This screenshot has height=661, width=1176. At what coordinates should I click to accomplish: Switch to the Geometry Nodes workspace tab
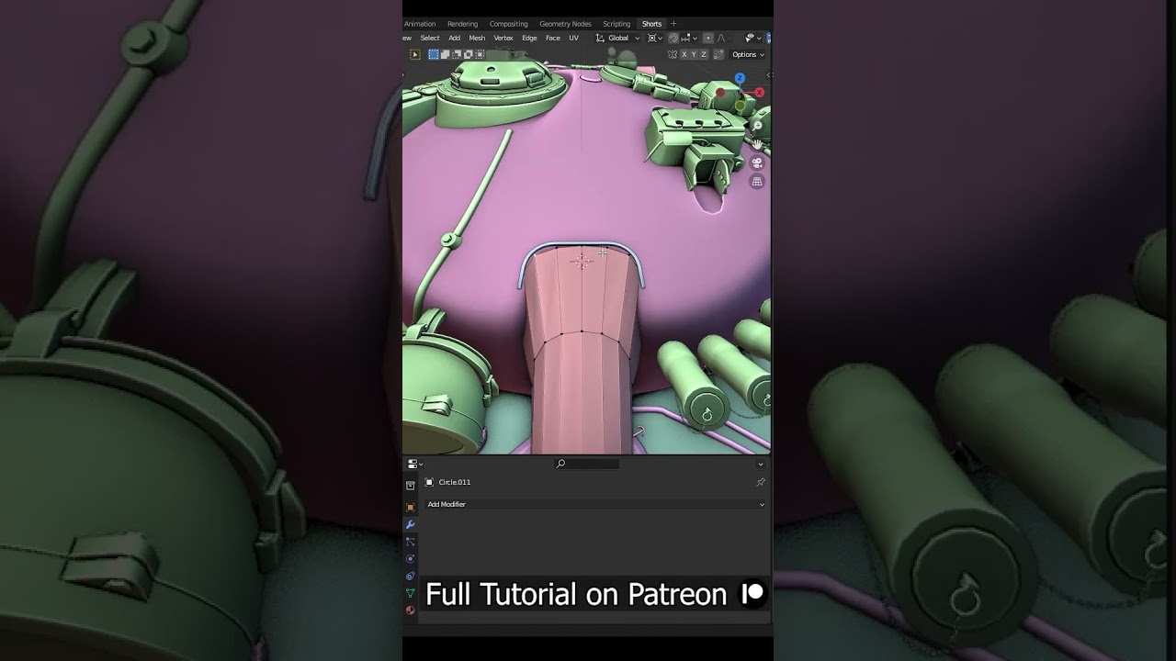click(565, 24)
